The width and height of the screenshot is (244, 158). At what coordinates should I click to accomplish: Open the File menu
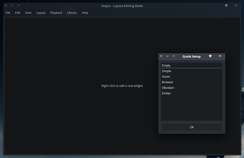pyautogui.click(x=8, y=13)
